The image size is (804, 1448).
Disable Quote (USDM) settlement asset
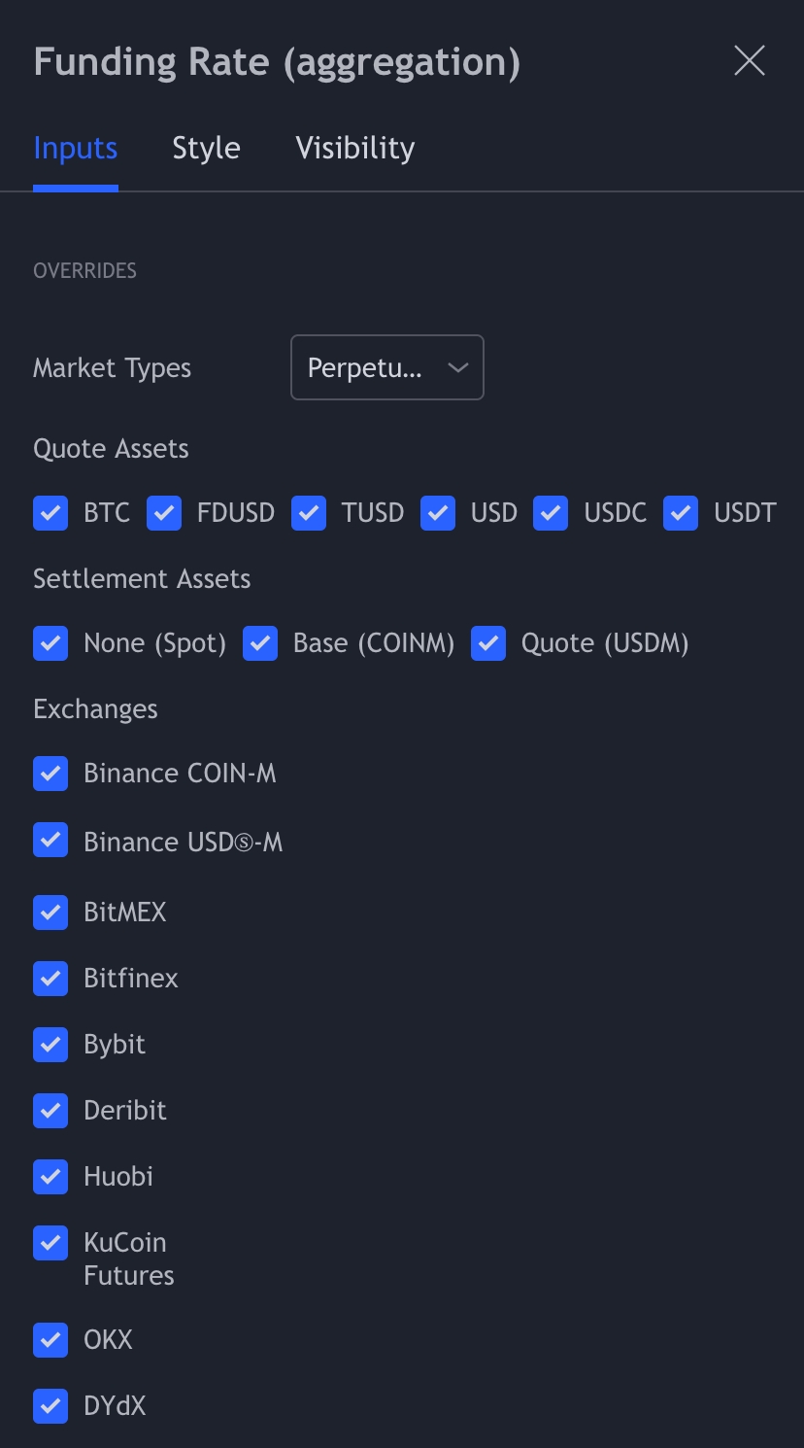coord(488,643)
